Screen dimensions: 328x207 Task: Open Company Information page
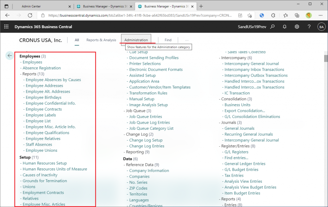pos(149,171)
